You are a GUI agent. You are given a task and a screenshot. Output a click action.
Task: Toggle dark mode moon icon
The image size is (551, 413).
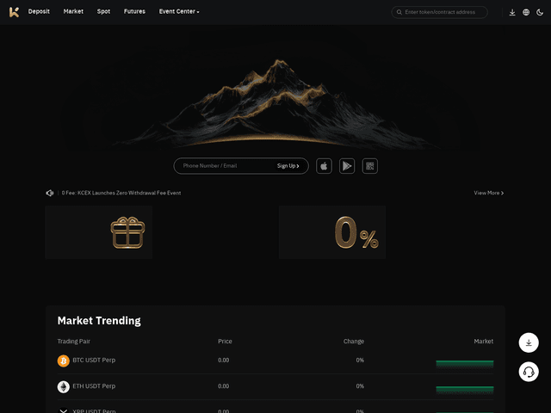[x=540, y=12]
